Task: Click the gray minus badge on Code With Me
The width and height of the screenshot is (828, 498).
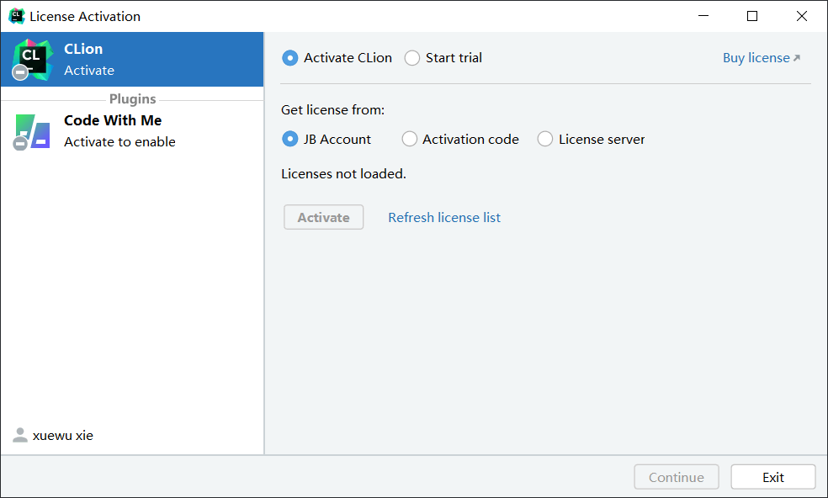Action: [x=21, y=144]
